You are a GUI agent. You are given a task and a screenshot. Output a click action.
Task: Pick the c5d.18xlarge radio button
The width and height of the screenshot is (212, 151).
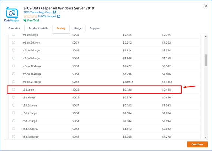13,136
